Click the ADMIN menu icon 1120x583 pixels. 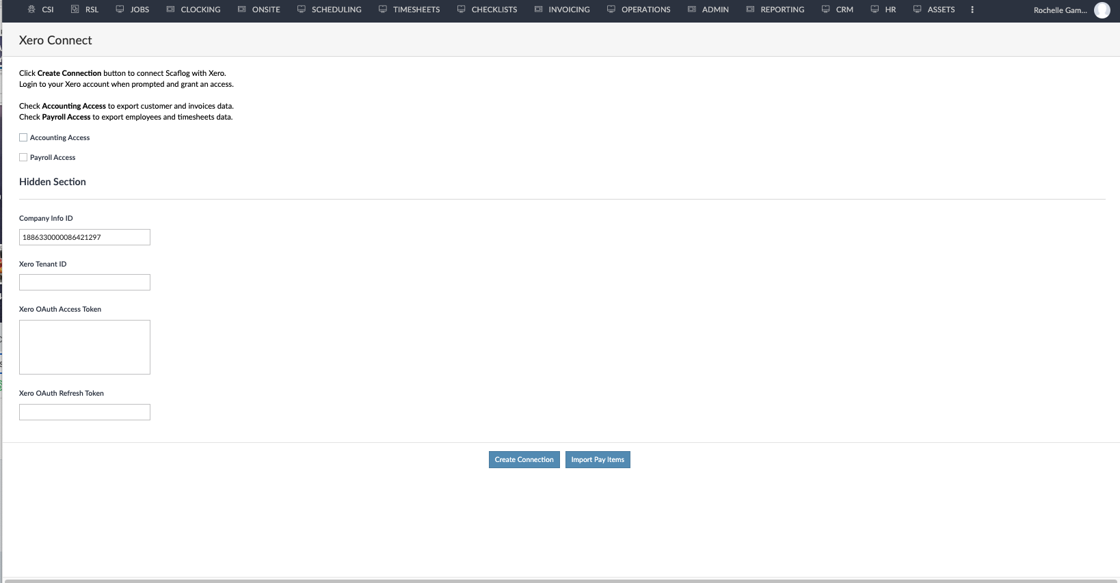691,10
